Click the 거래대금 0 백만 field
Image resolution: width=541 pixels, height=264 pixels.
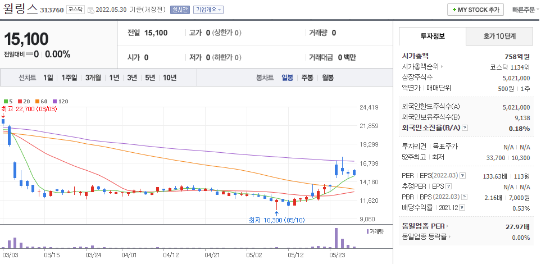(x=332, y=57)
